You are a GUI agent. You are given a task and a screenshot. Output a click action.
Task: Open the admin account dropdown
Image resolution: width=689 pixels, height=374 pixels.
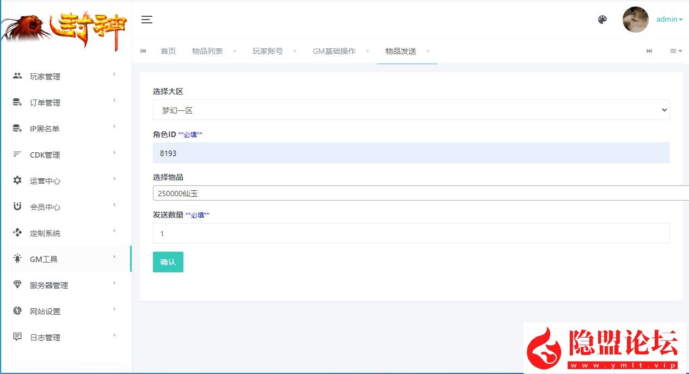click(669, 20)
